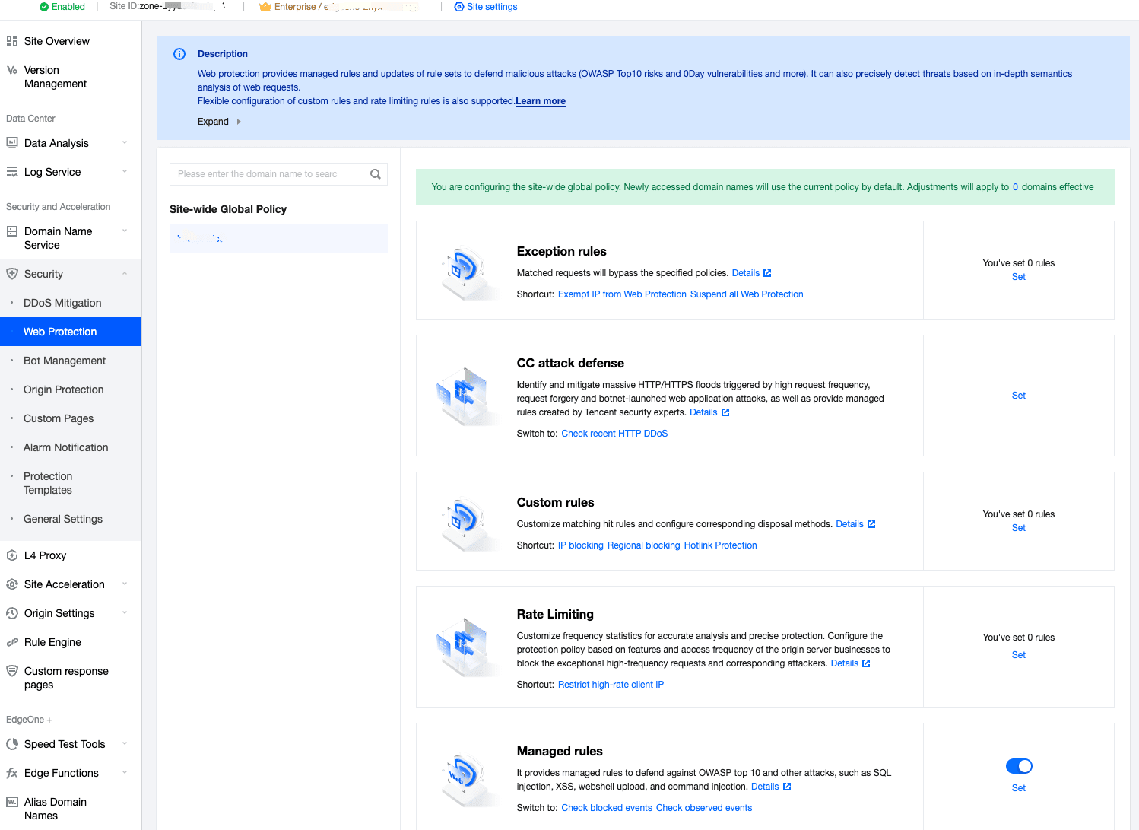Click the Log Service icon
The image size is (1139, 830).
[12, 172]
